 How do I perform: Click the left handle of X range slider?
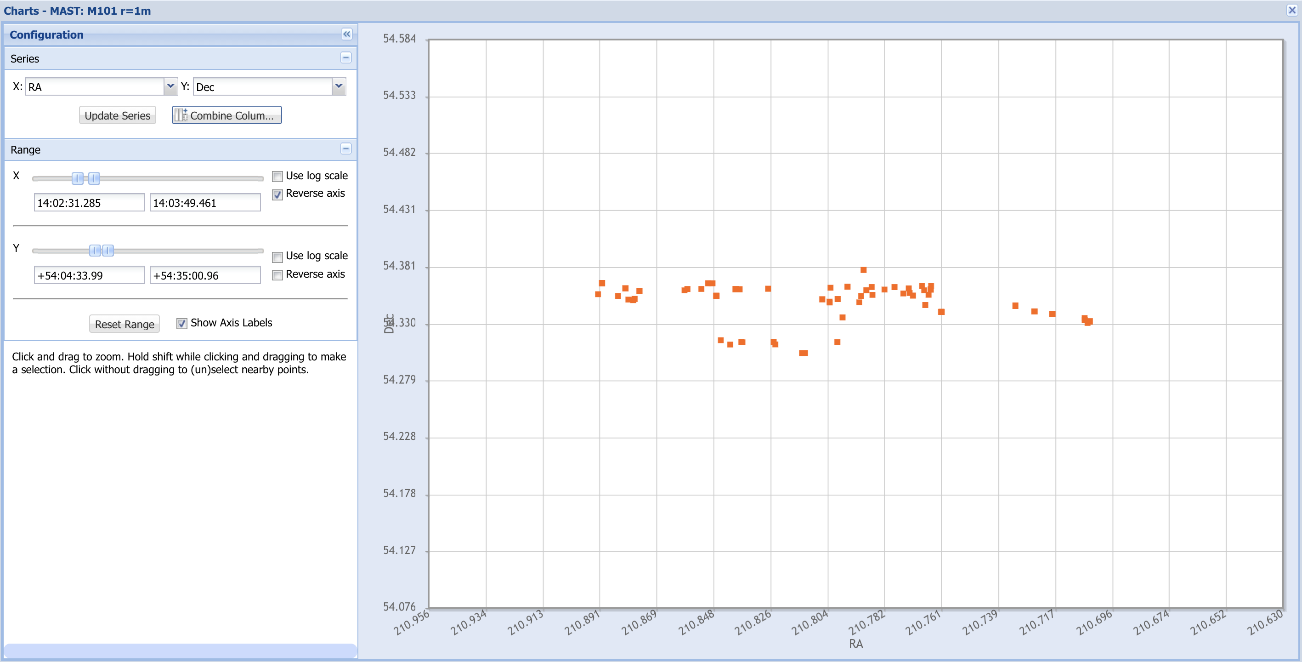point(77,178)
